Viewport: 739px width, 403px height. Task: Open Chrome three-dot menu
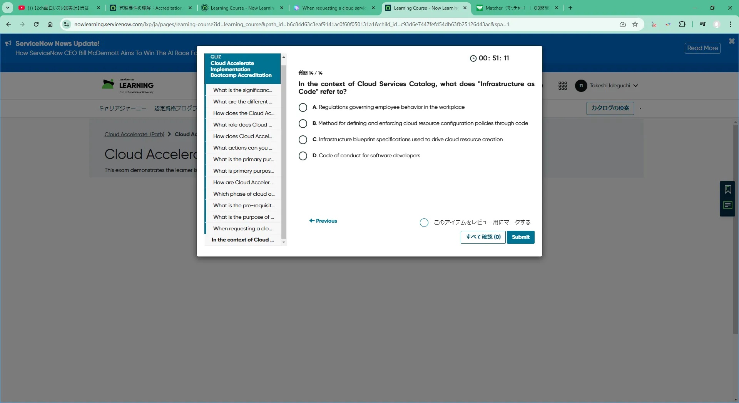pyautogui.click(x=730, y=24)
